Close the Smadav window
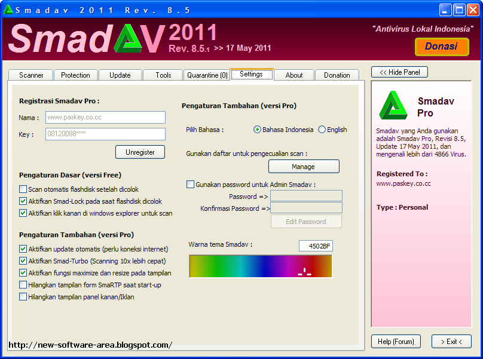Screen dimensions: 483x359 (x=473, y=10)
